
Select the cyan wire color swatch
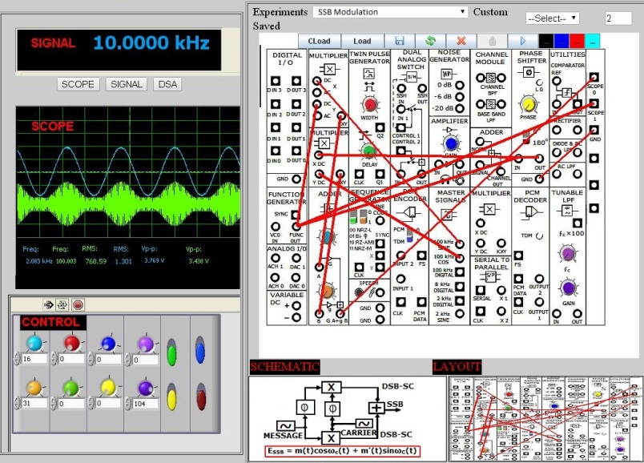(593, 40)
